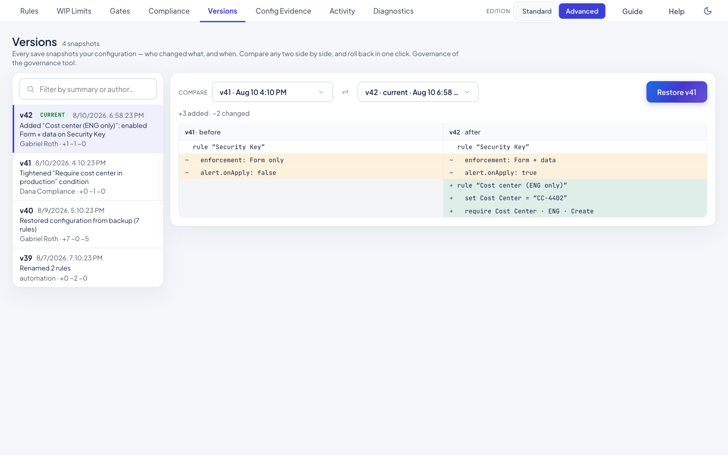Open the Help link

(676, 11)
